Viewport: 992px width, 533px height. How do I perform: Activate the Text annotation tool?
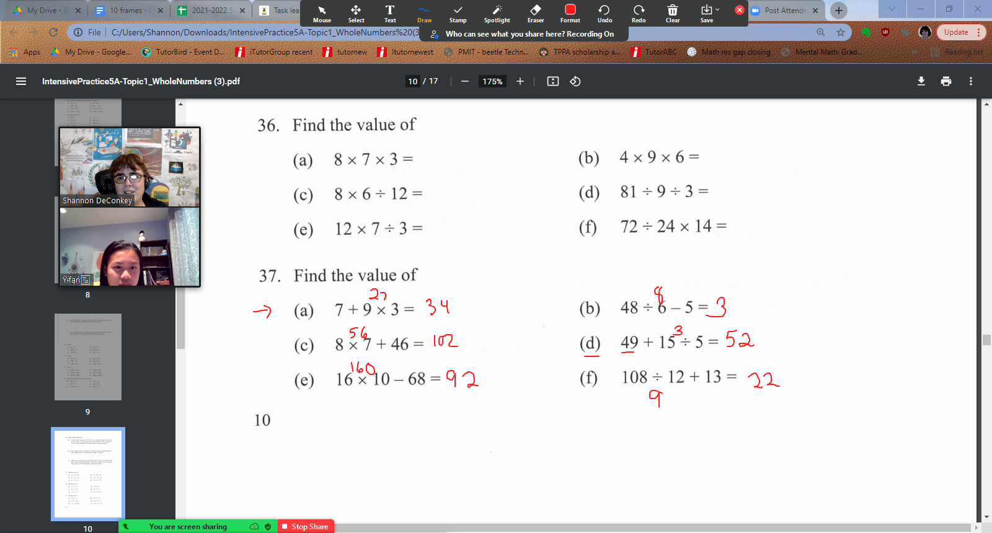[x=390, y=14]
